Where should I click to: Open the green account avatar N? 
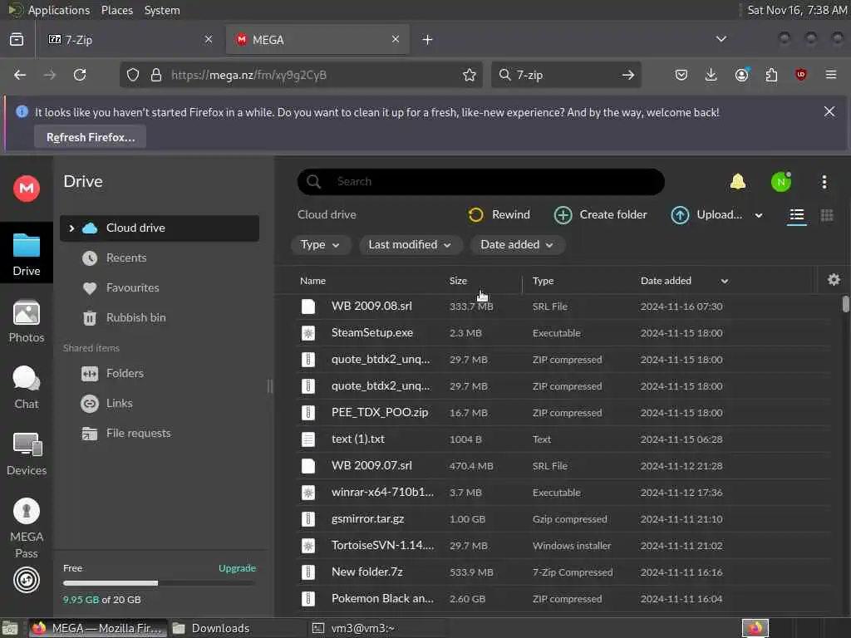[x=781, y=182]
